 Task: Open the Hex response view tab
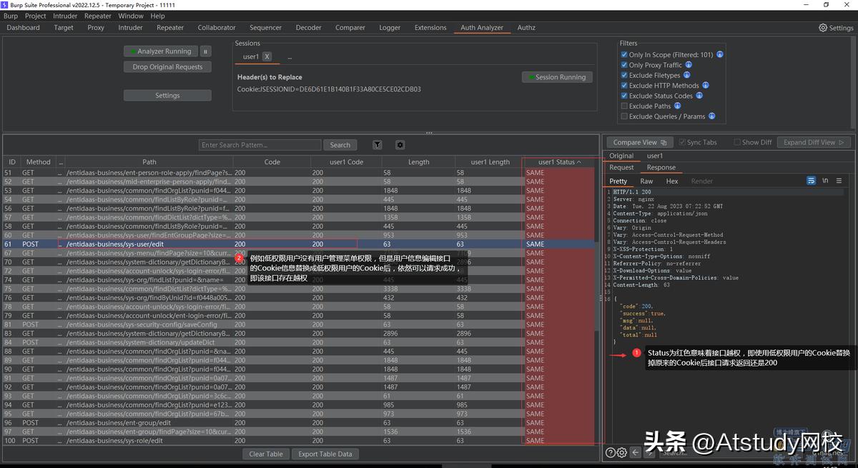pos(671,181)
